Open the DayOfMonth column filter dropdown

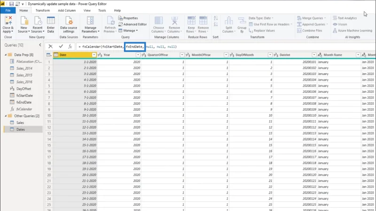pos(270,55)
